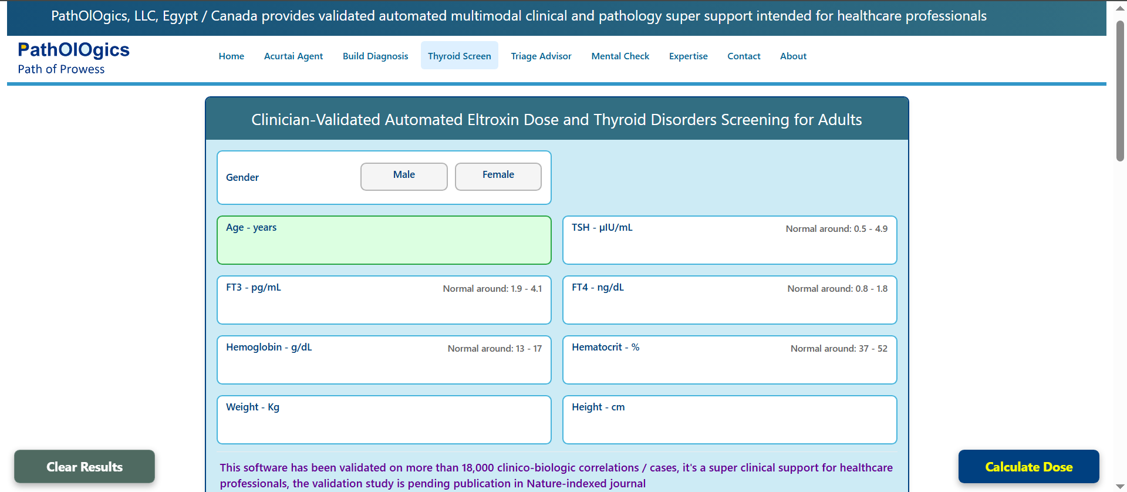The height and width of the screenshot is (492, 1127).
Task: Click the Clear Results button
Action: 85,467
